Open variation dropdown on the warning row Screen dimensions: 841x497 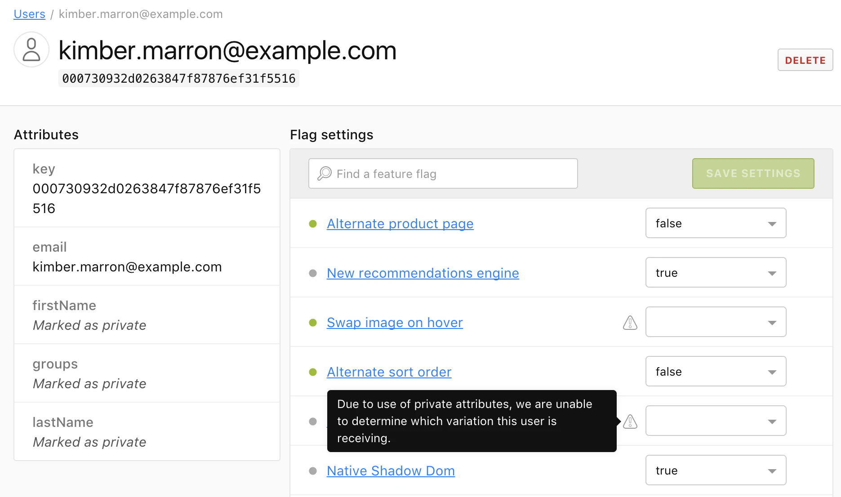coord(716,421)
